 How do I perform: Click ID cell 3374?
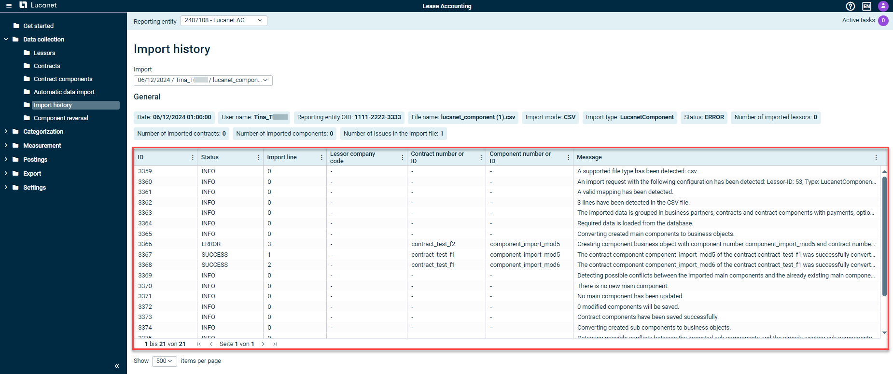coord(145,328)
